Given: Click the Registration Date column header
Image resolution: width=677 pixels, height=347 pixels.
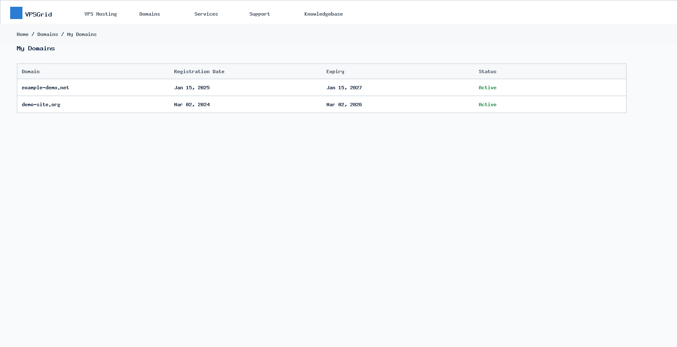Looking at the screenshot, I should coord(199,72).
